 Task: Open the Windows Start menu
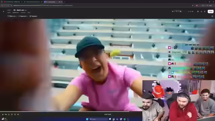coord(87,119)
